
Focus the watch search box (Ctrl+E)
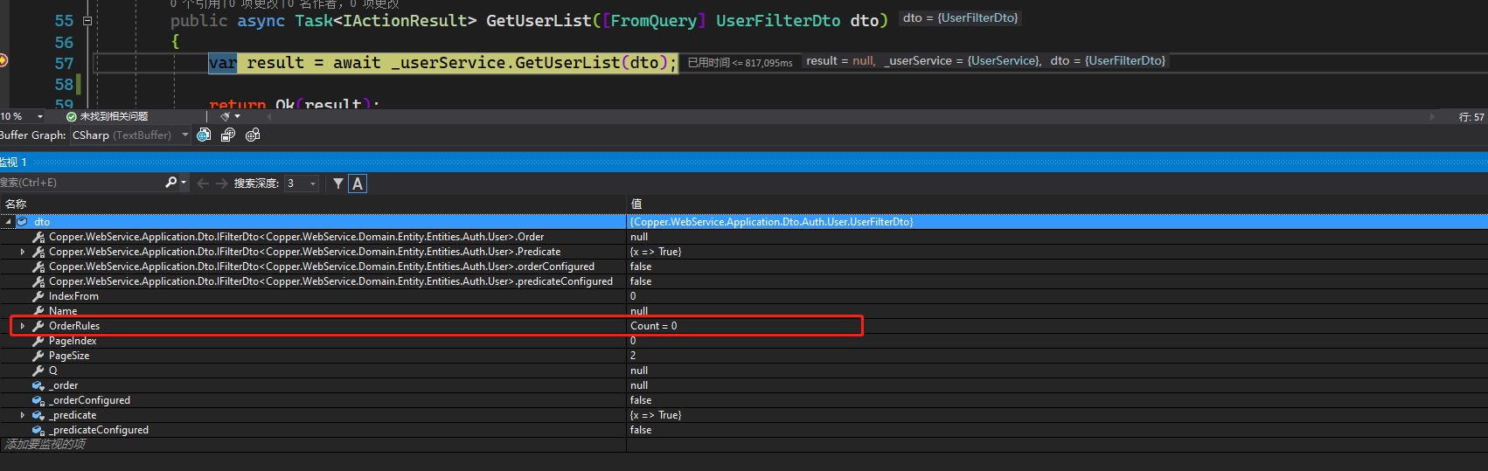(80, 183)
